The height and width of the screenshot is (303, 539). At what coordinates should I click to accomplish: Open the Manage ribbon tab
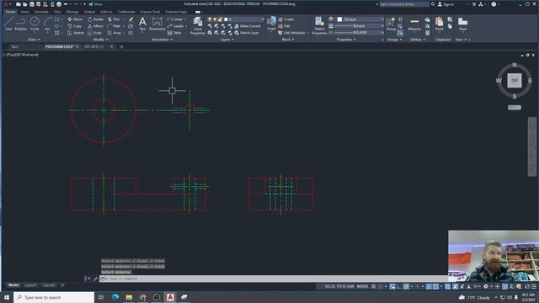point(72,12)
